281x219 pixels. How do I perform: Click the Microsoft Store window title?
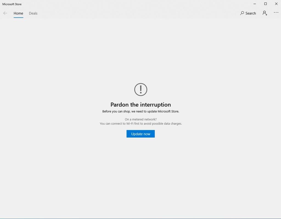12,4
